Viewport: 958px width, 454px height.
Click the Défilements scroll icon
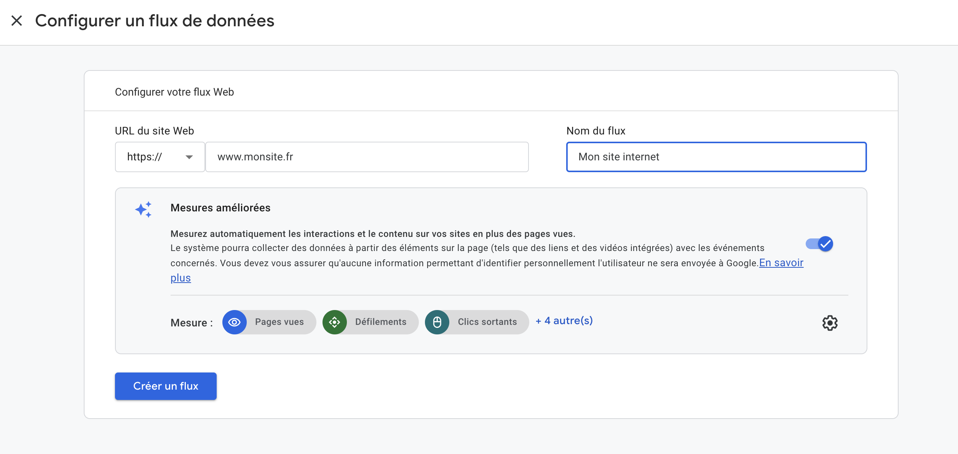click(x=334, y=322)
